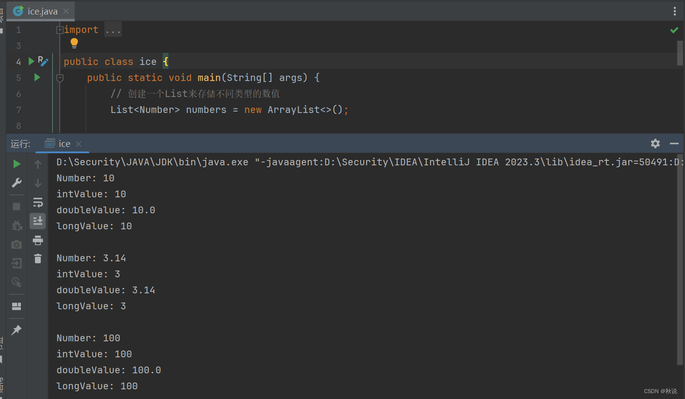Hide the Run tool window
The image size is (685, 399).
(x=674, y=144)
